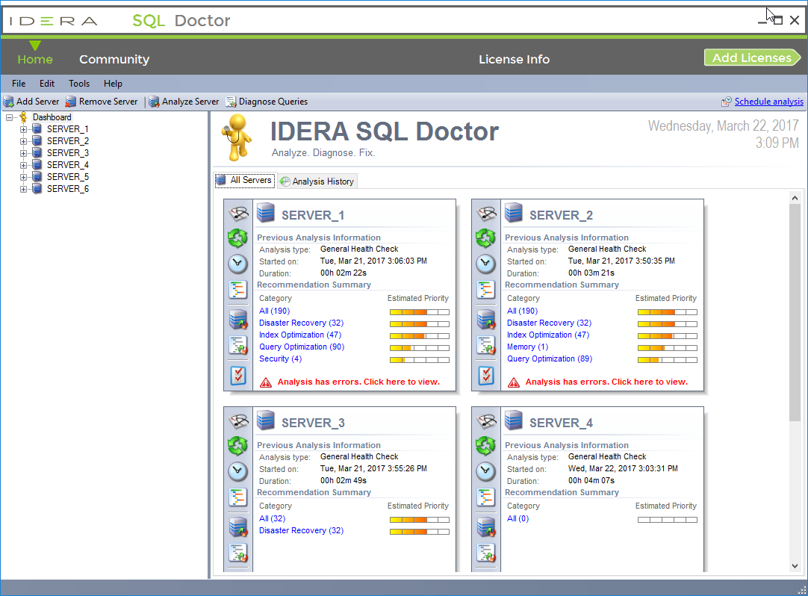The height and width of the screenshot is (596, 808).
Task: Select SERVER_6 in the server tree
Action: (67, 189)
